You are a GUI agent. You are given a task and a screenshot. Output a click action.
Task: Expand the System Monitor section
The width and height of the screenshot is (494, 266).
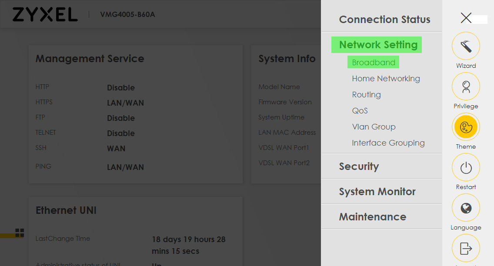click(377, 191)
